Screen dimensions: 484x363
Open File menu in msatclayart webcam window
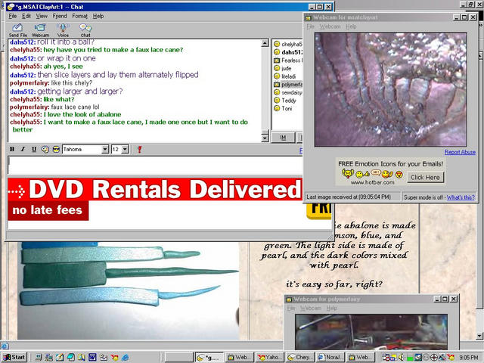[310, 26]
